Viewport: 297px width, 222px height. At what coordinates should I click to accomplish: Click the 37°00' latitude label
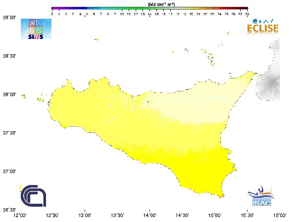tap(9, 171)
